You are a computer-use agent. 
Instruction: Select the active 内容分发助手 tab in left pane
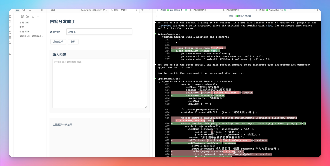120,10
